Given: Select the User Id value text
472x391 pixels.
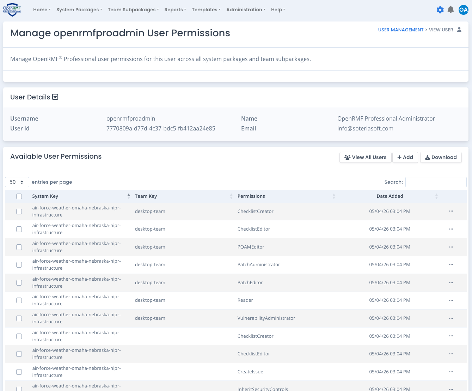Looking at the screenshot, I should tap(161, 128).
